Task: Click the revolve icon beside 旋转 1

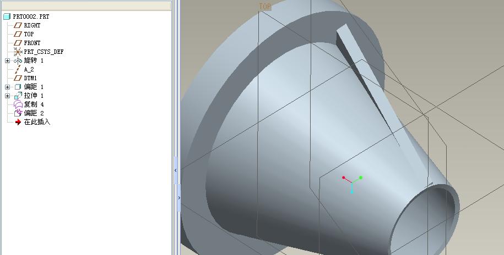Action: coord(18,60)
